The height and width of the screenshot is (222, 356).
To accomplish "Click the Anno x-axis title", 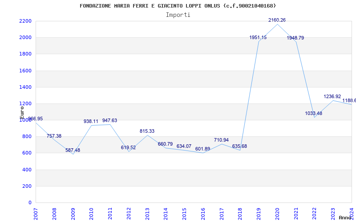I will coord(344,218).
